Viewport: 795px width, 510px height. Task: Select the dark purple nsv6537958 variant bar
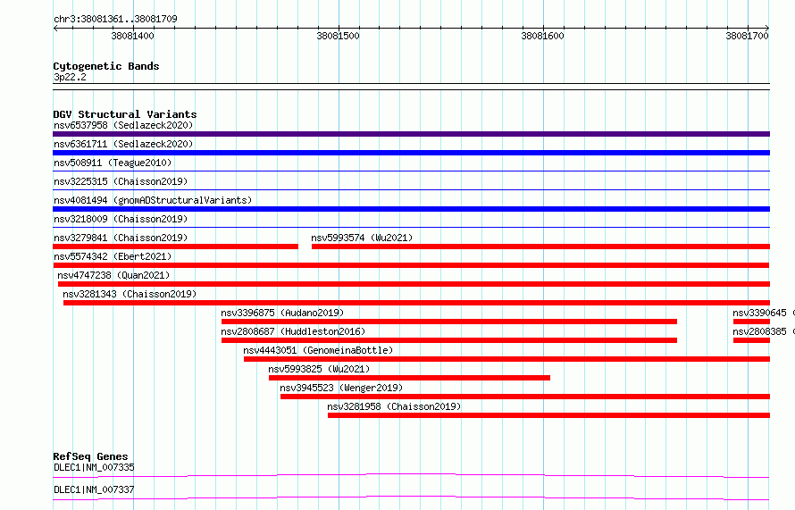pos(411,134)
